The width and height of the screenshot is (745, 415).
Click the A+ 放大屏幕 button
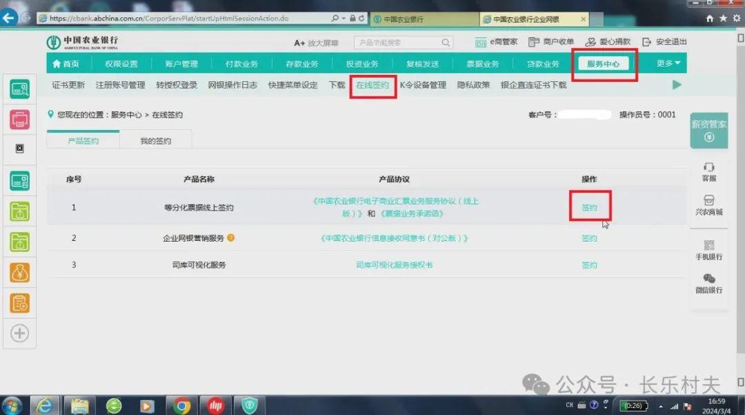pyautogui.click(x=316, y=43)
